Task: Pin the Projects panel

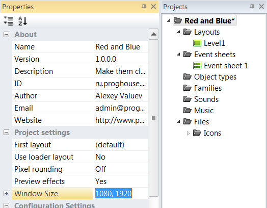Action: [x=252, y=7]
